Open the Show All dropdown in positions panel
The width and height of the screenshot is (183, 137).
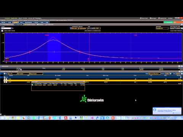point(12,73)
